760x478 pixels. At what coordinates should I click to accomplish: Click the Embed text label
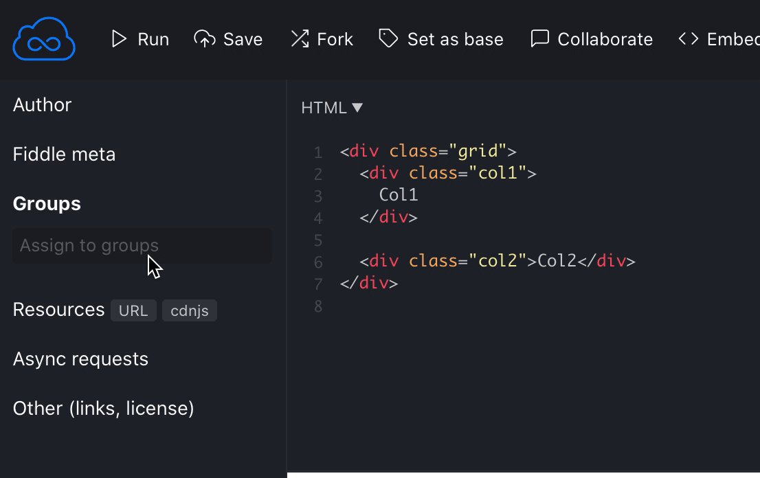(733, 39)
